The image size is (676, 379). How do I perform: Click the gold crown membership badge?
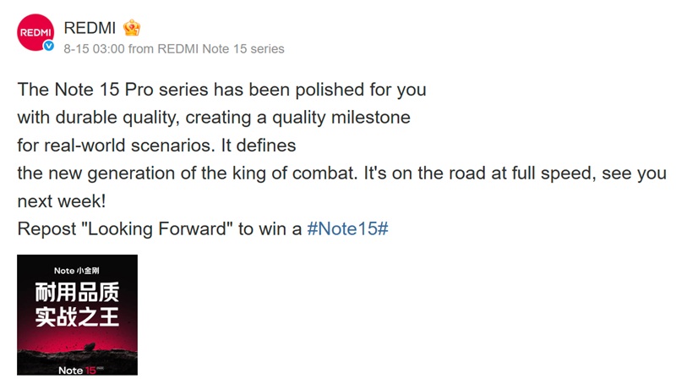133,28
